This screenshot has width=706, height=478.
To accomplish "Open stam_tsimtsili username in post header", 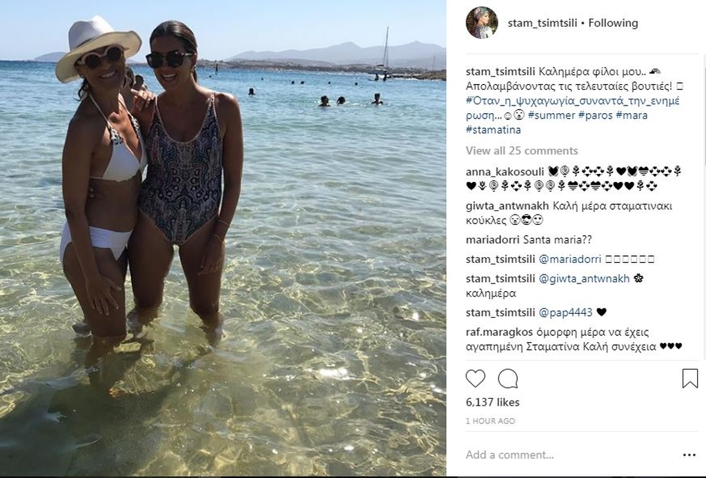I will (542, 23).
